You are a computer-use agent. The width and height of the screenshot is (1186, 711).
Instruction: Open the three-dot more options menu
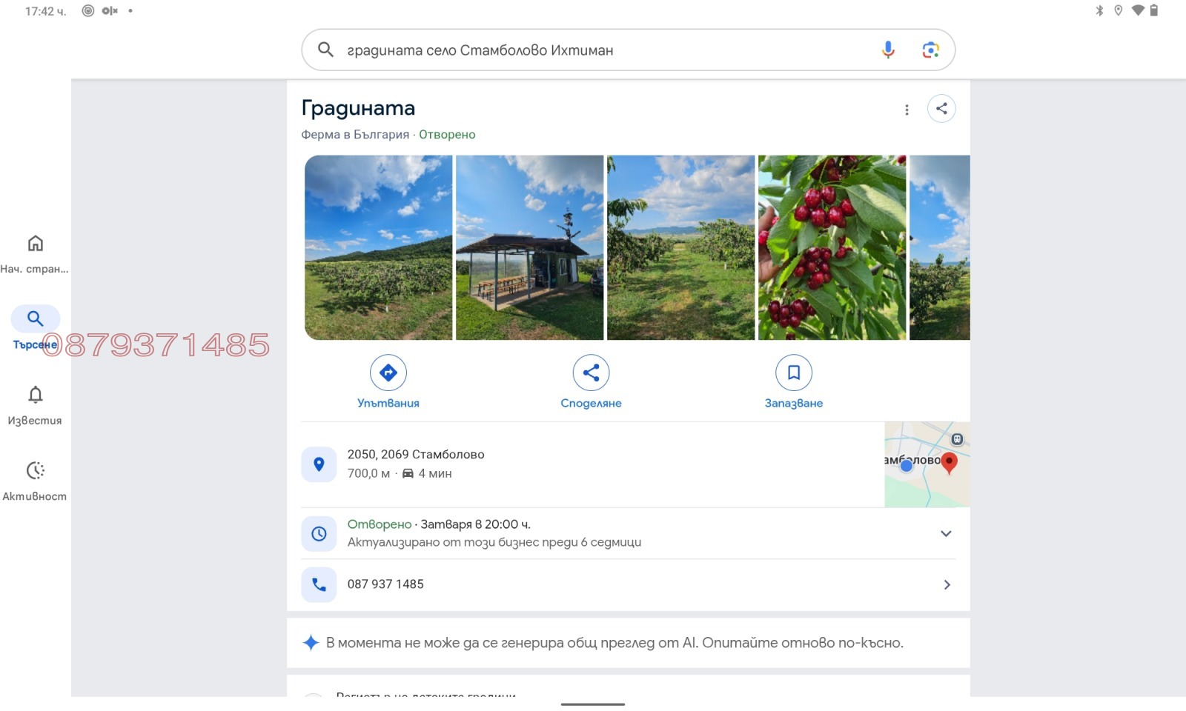coord(907,110)
